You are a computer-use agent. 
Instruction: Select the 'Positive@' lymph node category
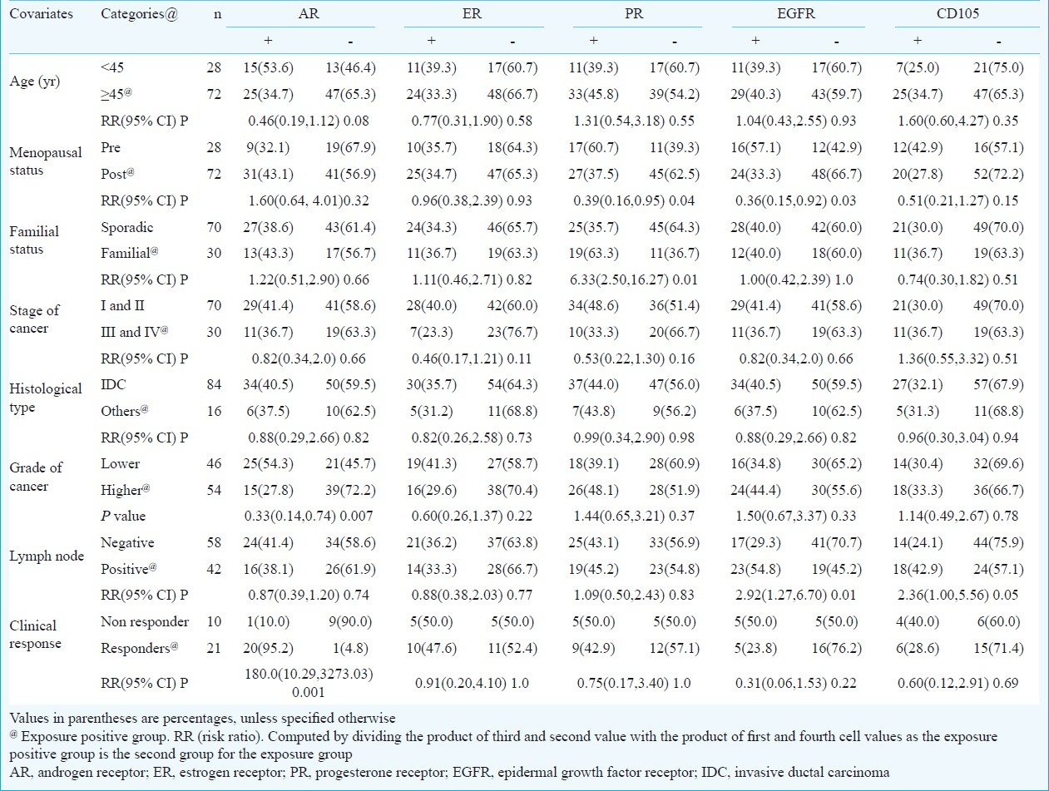click(x=128, y=569)
